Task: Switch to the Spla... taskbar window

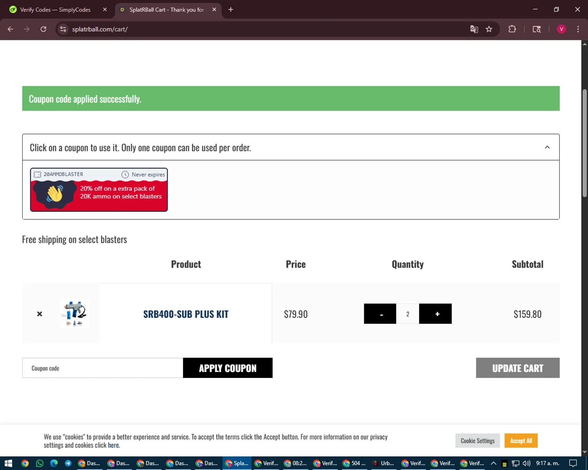Action: point(237,463)
